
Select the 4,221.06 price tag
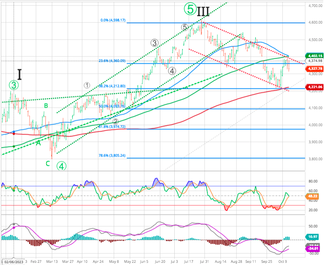click(314, 87)
